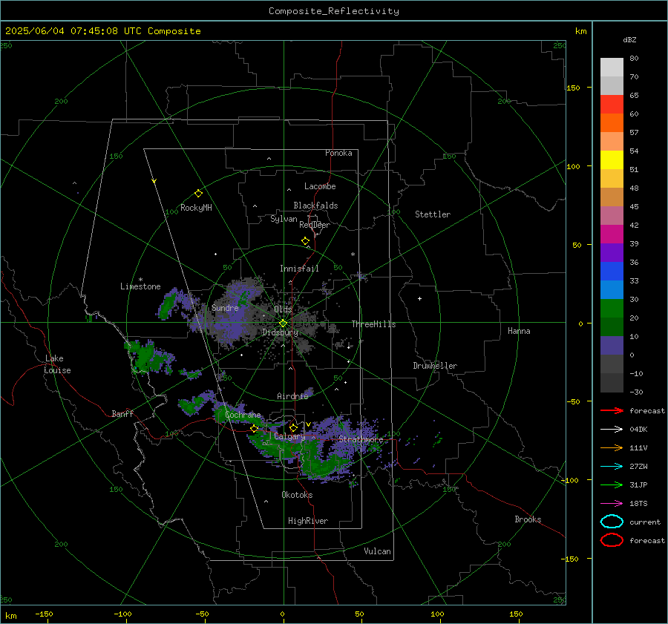This screenshot has height=624, width=668.
Task: Click the yellow diamond just above Calgary label
Action: [x=293, y=427]
